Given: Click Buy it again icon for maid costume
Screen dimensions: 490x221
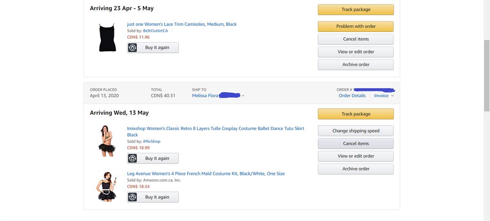Looking at the screenshot, I should tap(132, 197).
